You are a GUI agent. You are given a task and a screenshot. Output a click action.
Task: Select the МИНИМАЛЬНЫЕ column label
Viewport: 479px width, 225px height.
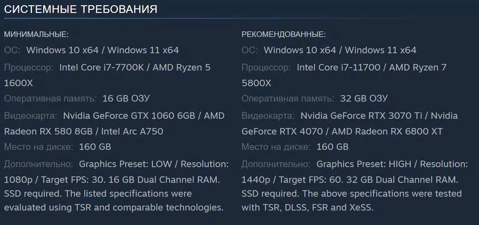click(36, 34)
